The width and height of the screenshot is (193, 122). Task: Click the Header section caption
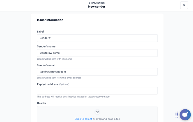[x=42, y=103]
